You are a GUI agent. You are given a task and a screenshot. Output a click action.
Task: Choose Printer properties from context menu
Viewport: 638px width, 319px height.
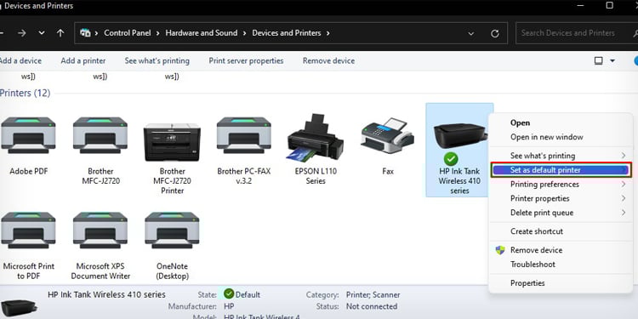[x=560, y=198]
